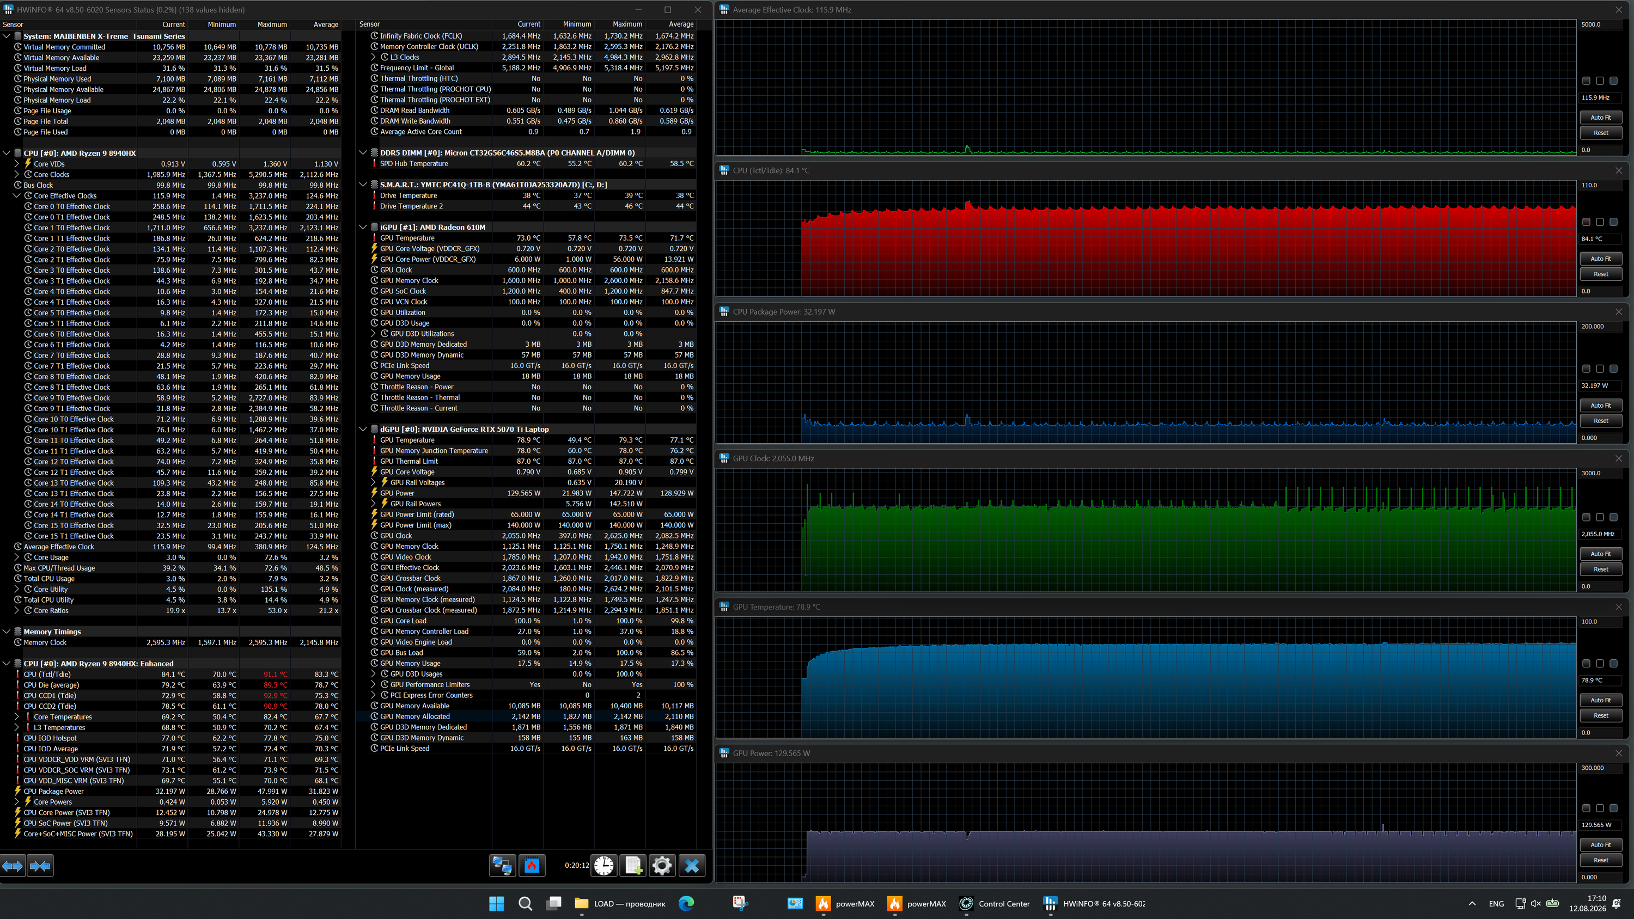Click the flame fan control icon
1634x919 pixels.
click(x=532, y=866)
